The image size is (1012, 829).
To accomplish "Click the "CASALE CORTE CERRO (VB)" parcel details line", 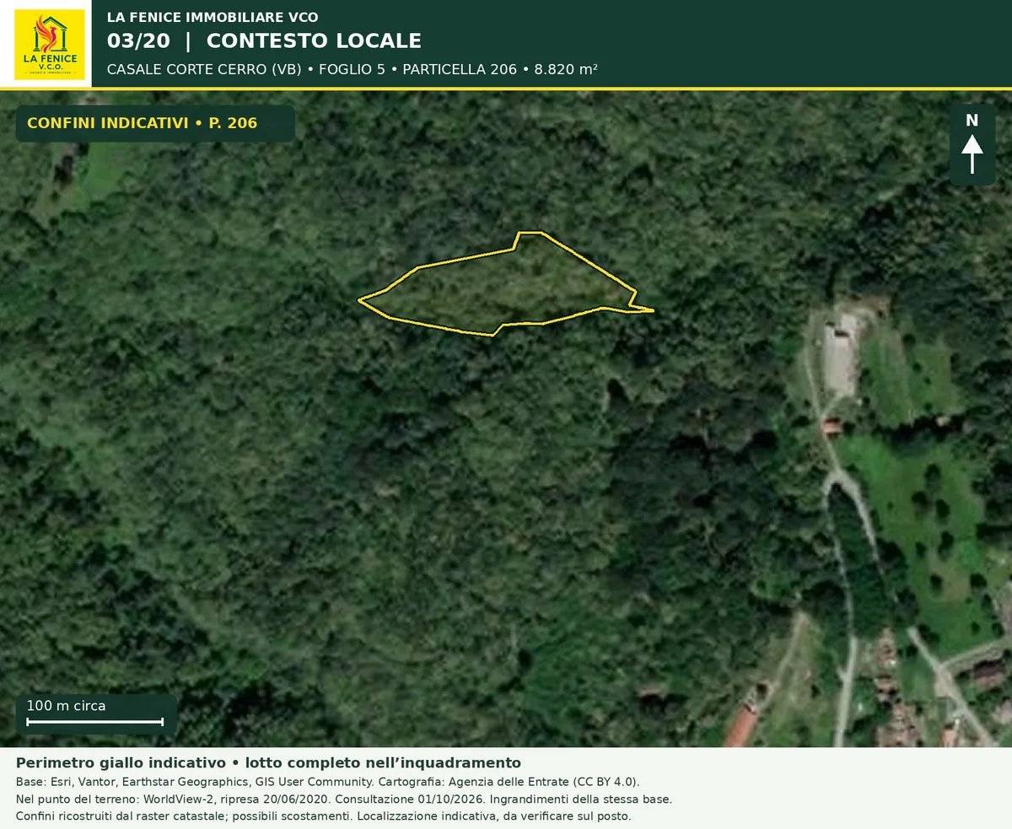I will point(353,69).
